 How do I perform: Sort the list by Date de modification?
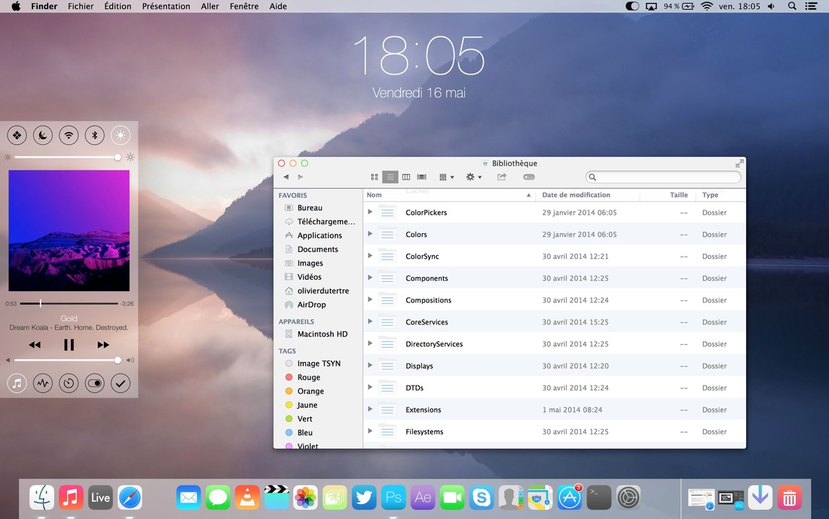pyautogui.click(x=576, y=195)
